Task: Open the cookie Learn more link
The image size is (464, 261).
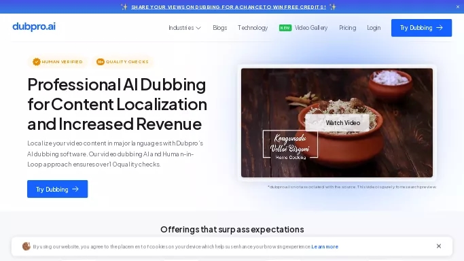Action: (x=325, y=247)
